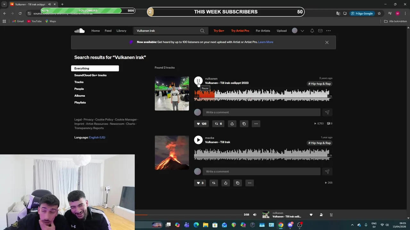410x230 pixels.
Task: Seek within the macke track waveform
Action: (263, 154)
